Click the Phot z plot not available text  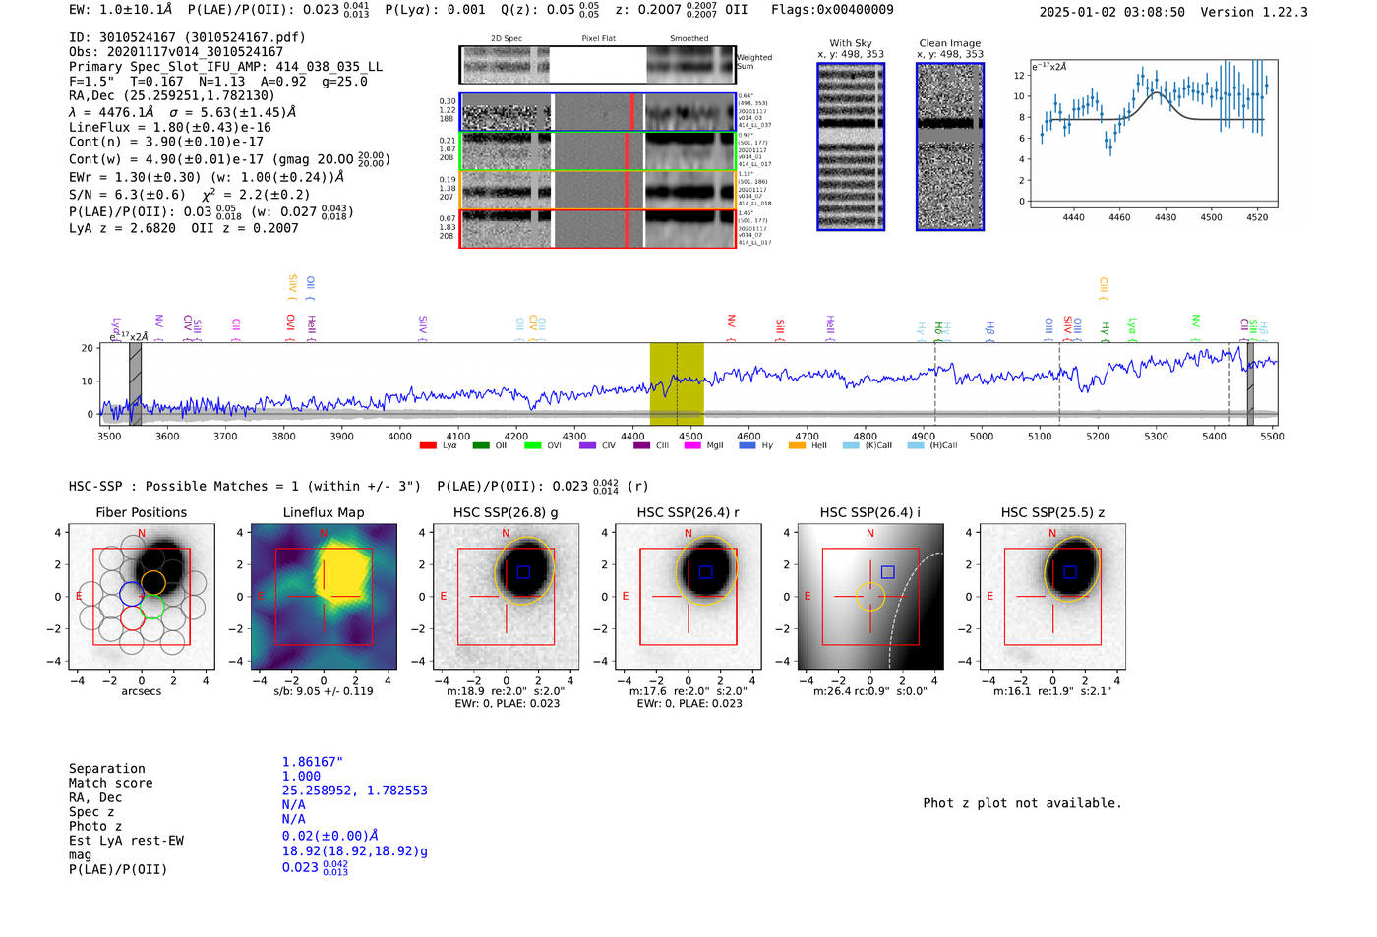(x=1022, y=803)
